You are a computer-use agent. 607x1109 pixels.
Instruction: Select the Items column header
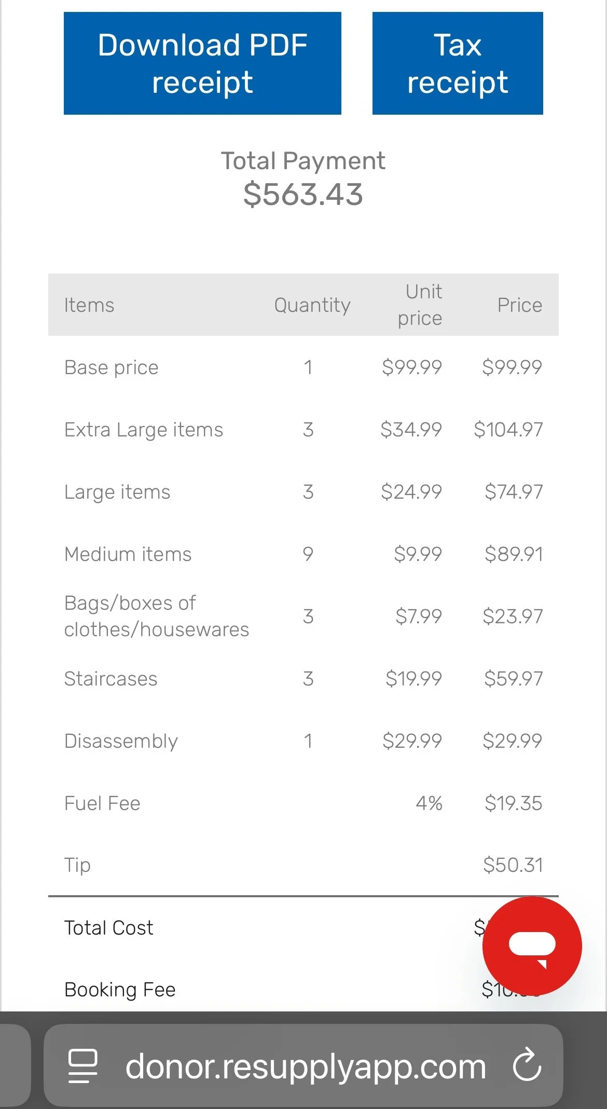click(89, 305)
